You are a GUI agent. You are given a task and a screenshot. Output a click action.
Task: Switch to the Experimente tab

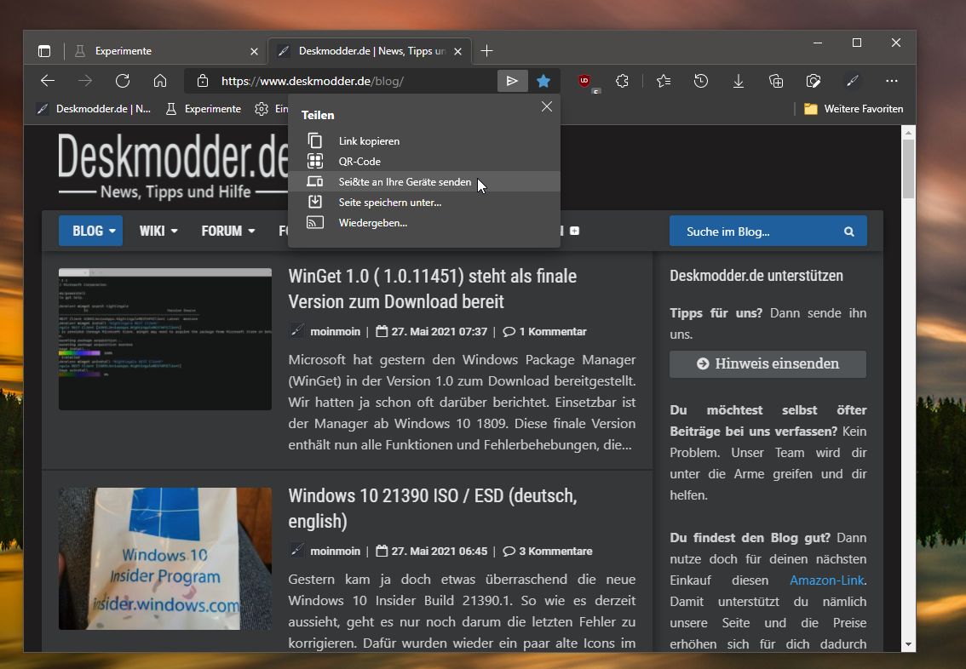tap(165, 51)
